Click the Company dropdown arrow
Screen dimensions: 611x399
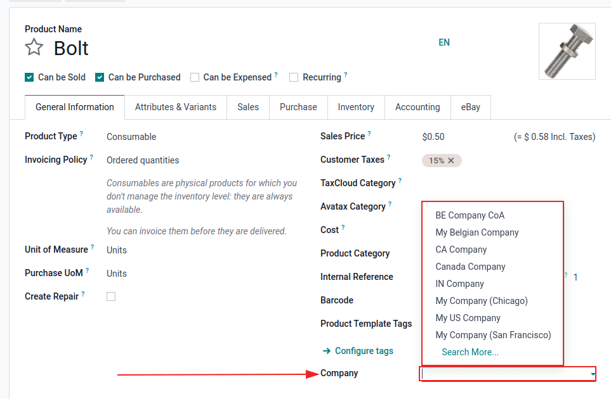point(593,375)
